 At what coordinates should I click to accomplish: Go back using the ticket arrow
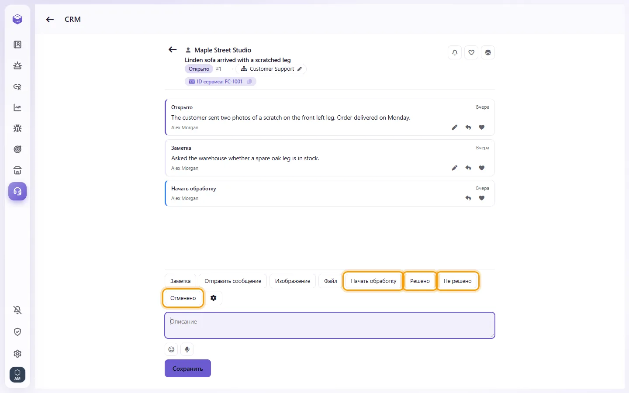tap(173, 50)
